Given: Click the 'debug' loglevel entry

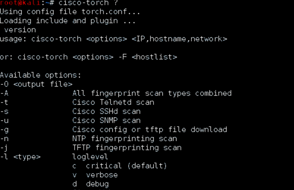Looking at the screenshot, I should tap(97, 184).
